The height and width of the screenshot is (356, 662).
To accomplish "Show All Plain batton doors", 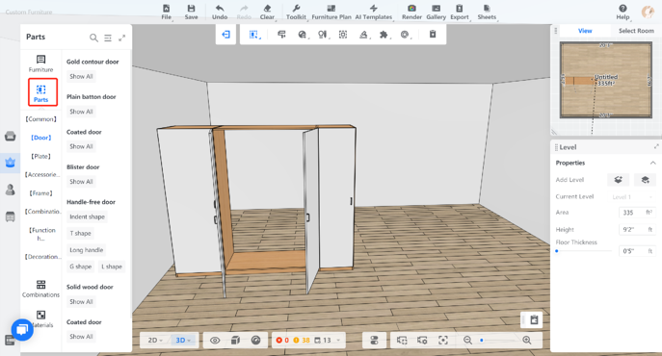I will [x=81, y=112].
